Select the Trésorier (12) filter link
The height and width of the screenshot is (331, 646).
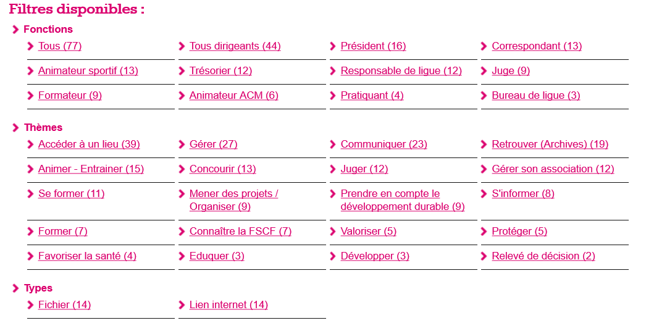(x=220, y=71)
